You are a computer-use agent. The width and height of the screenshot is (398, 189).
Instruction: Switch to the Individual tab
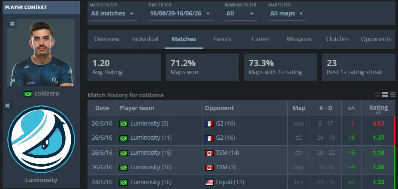(x=145, y=39)
